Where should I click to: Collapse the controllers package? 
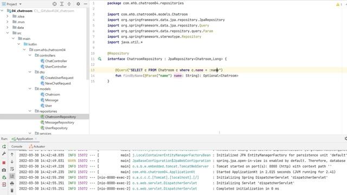30,55
